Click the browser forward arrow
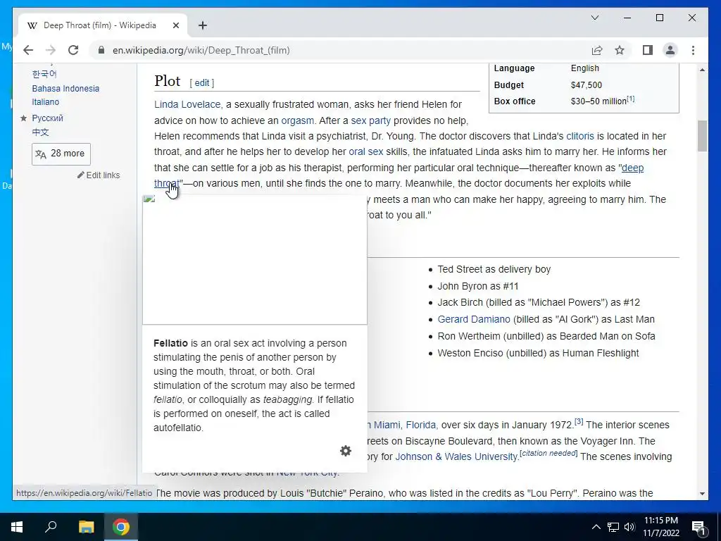This screenshot has width=721, height=541. click(51, 50)
